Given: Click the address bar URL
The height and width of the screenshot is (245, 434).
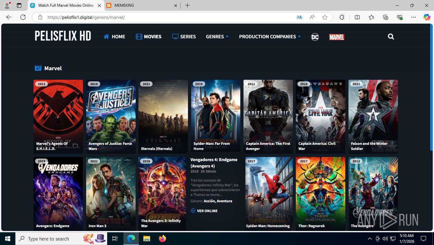Looking at the screenshot, I should (86, 17).
